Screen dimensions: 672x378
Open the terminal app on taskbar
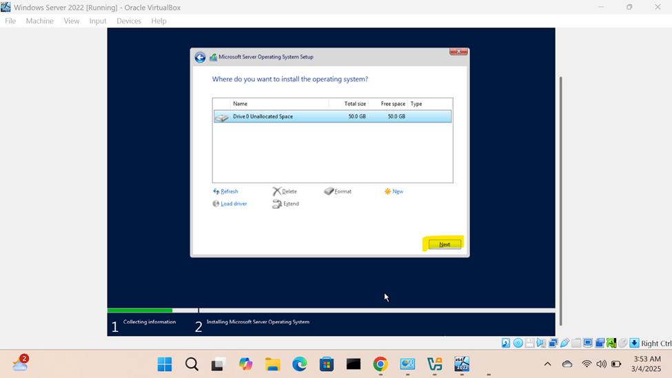pyautogui.click(x=354, y=364)
